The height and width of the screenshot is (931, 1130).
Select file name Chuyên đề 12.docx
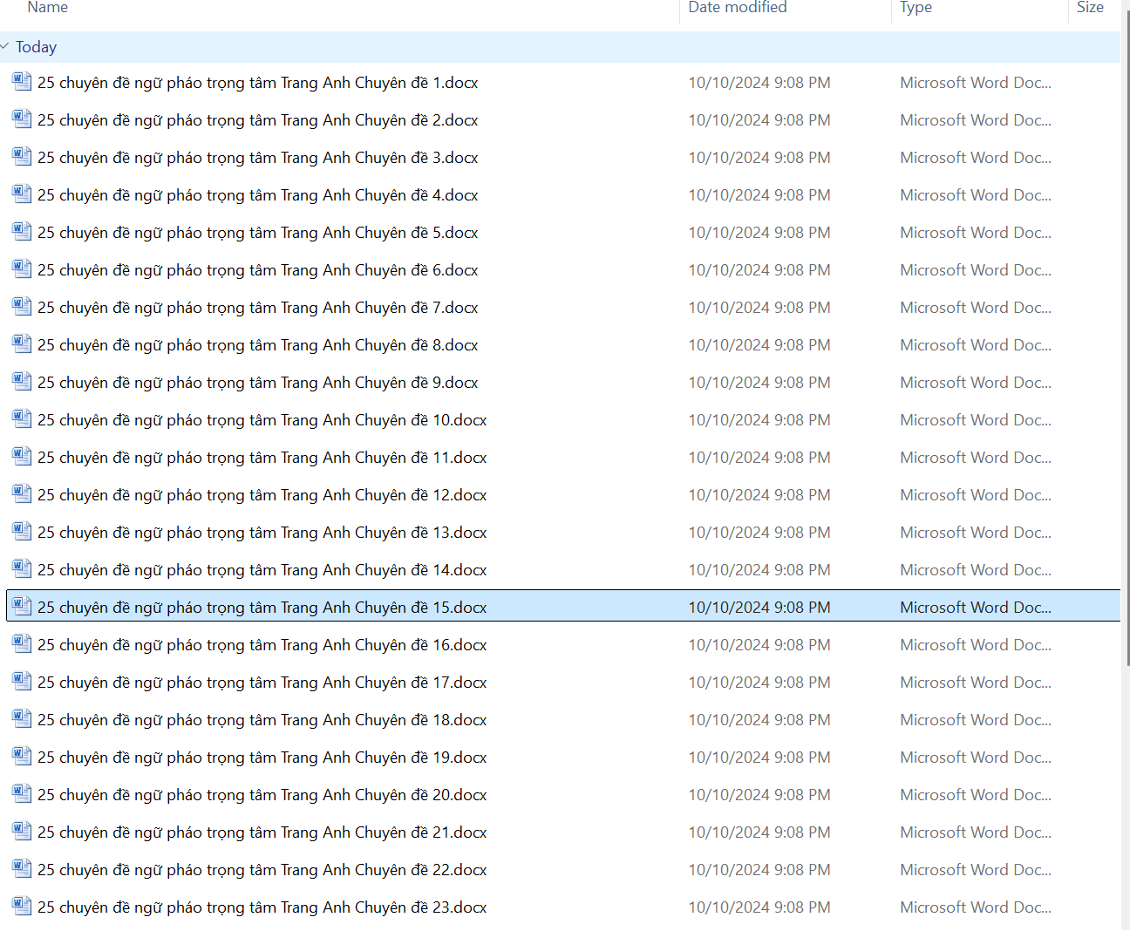pyautogui.click(x=262, y=495)
